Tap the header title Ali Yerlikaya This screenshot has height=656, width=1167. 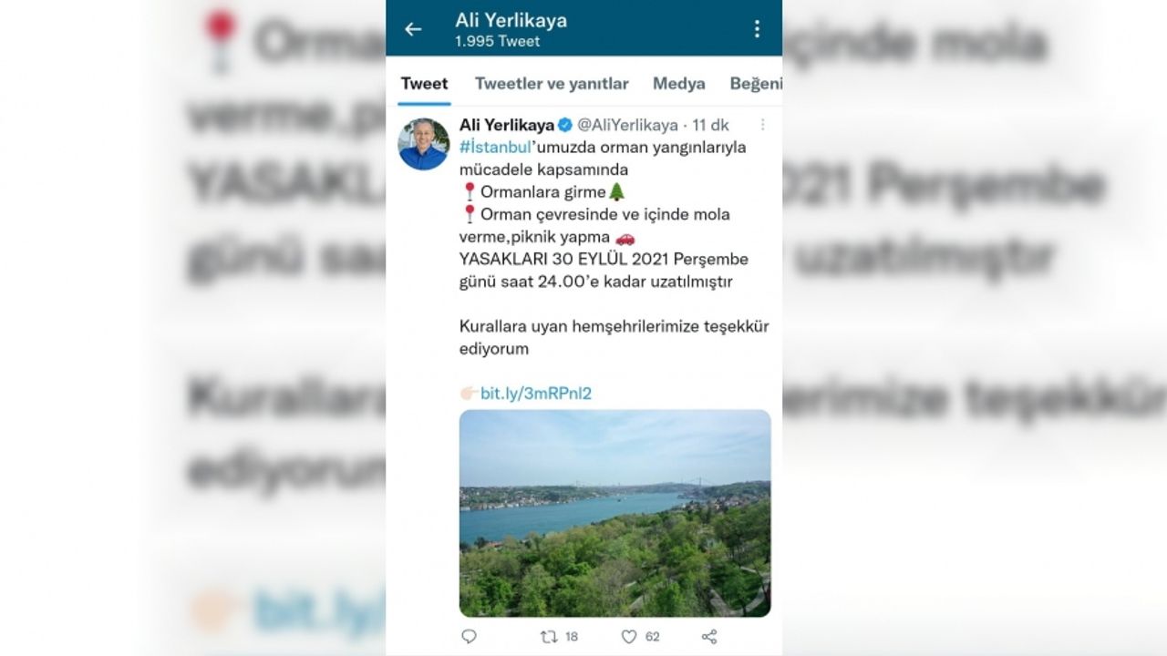tap(511, 21)
